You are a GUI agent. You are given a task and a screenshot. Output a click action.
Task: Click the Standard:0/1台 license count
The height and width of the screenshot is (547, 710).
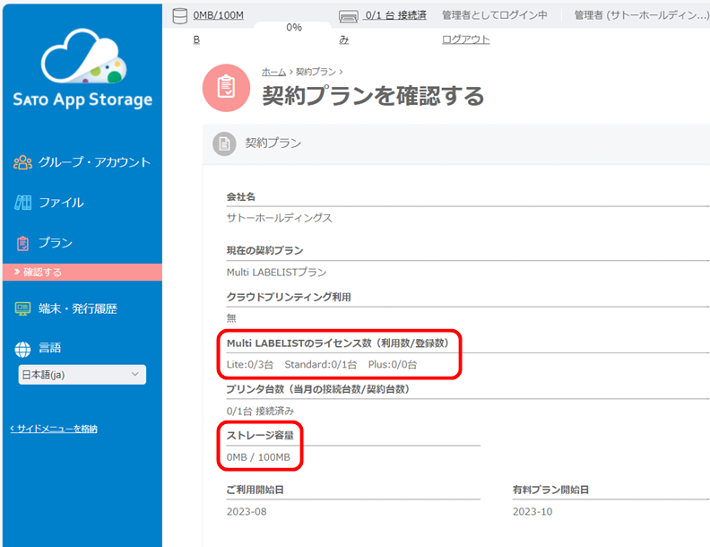coord(321,364)
